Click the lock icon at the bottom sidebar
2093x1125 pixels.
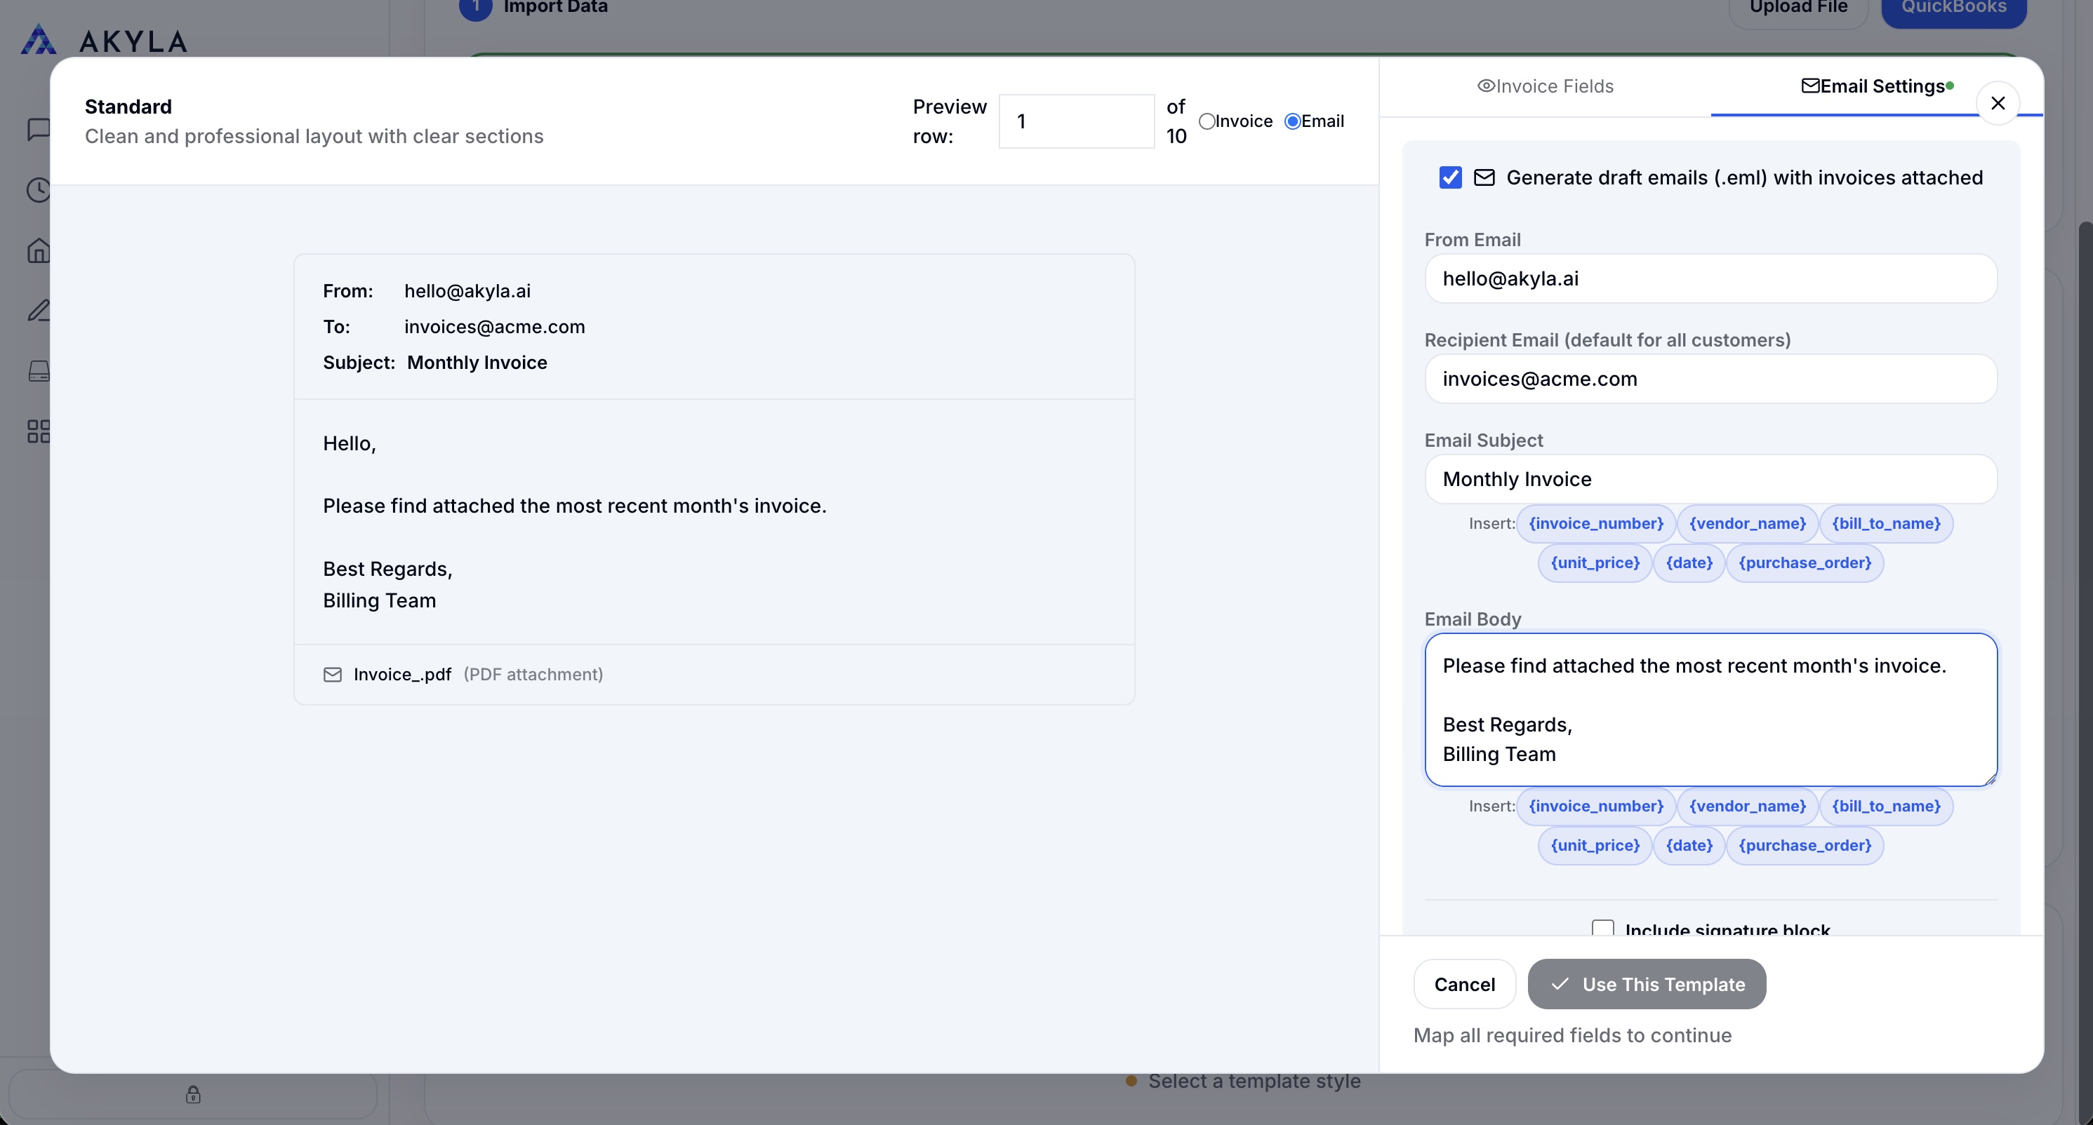coord(192,1095)
